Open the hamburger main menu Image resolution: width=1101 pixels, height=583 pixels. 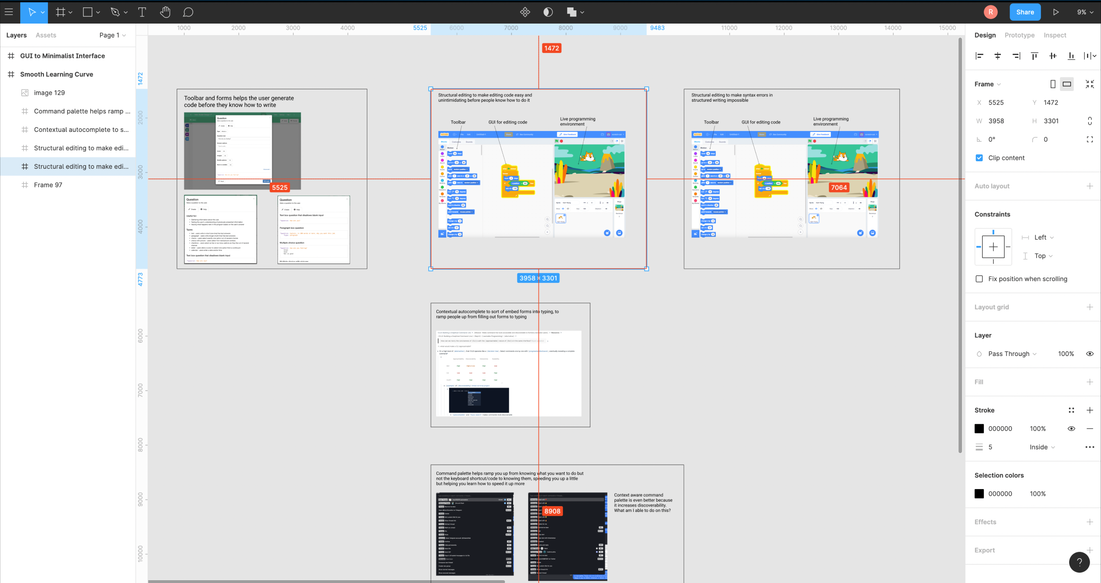pyautogui.click(x=9, y=12)
